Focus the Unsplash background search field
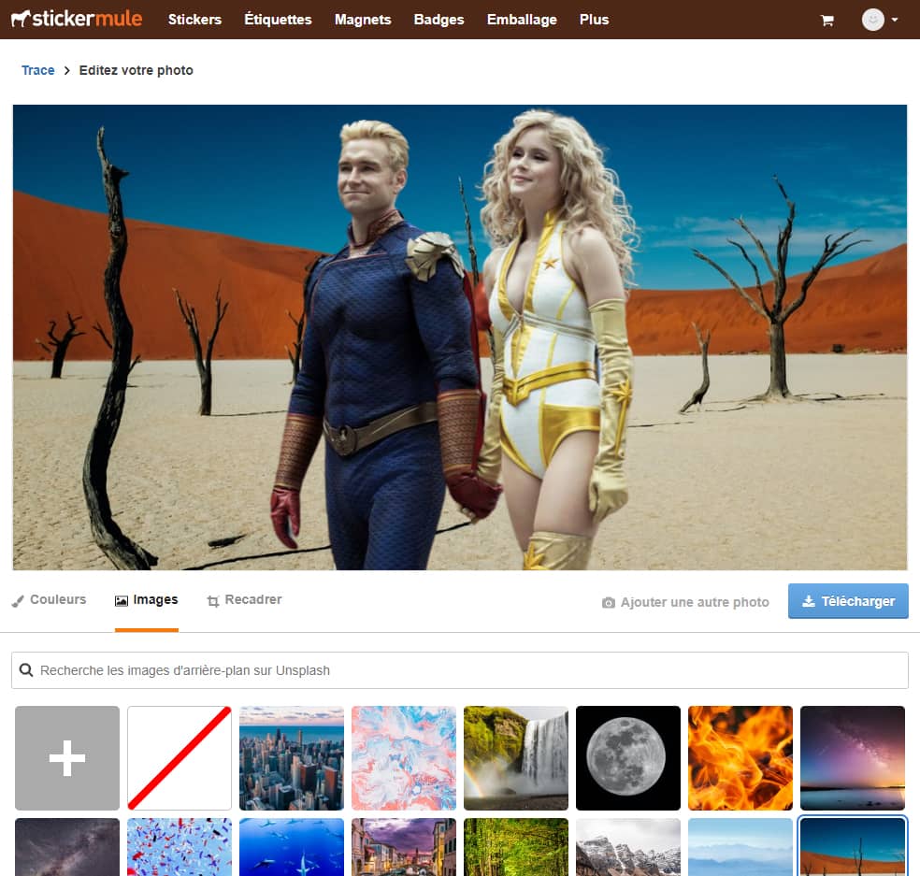Image resolution: width=920 pixels, height=876 pixels. [460, 670]
